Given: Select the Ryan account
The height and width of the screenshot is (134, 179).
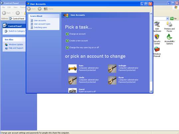Looking at the screenshot, I should tap(123, 80).
